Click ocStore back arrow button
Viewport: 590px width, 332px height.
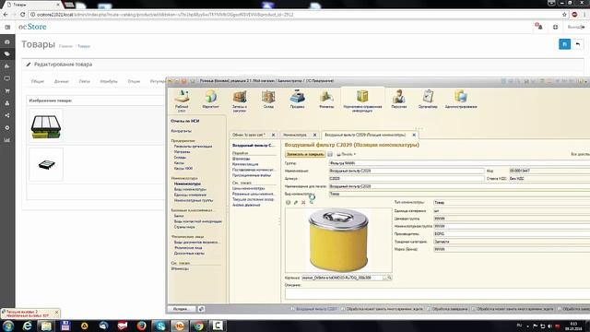tap(578, 44)
